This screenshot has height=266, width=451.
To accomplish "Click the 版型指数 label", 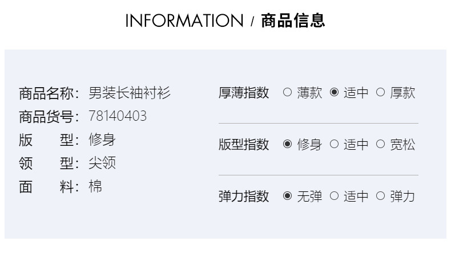I will (x=244, y=145).
